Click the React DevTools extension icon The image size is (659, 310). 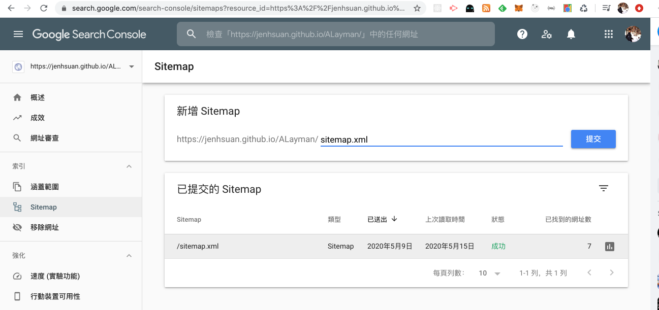click(x=437, y=8)
